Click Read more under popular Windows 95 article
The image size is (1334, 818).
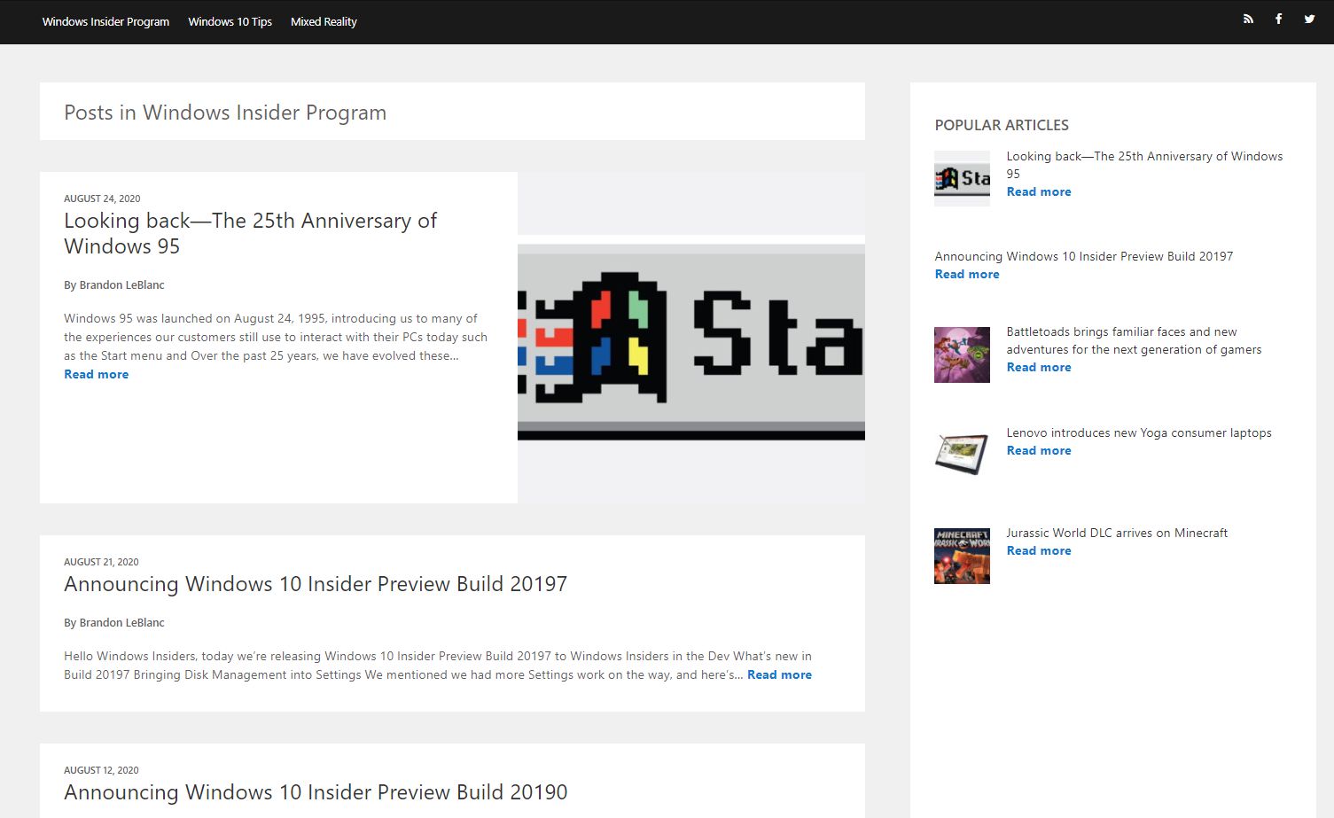[x=1039, y=191]
